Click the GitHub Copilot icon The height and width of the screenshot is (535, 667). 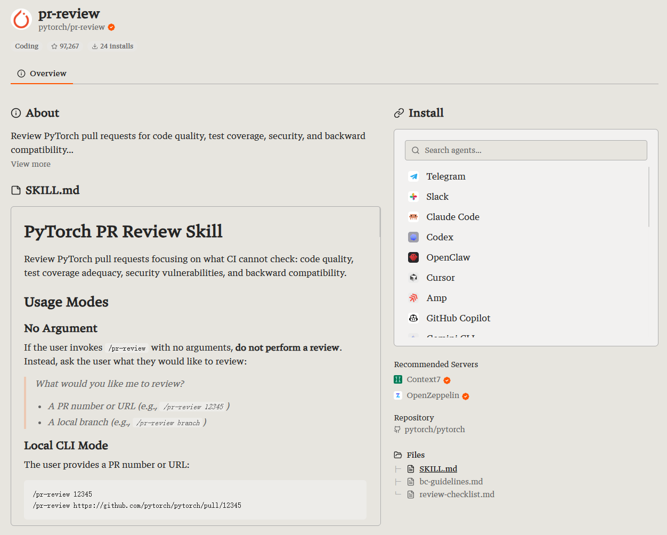click(x=413, y=318)
